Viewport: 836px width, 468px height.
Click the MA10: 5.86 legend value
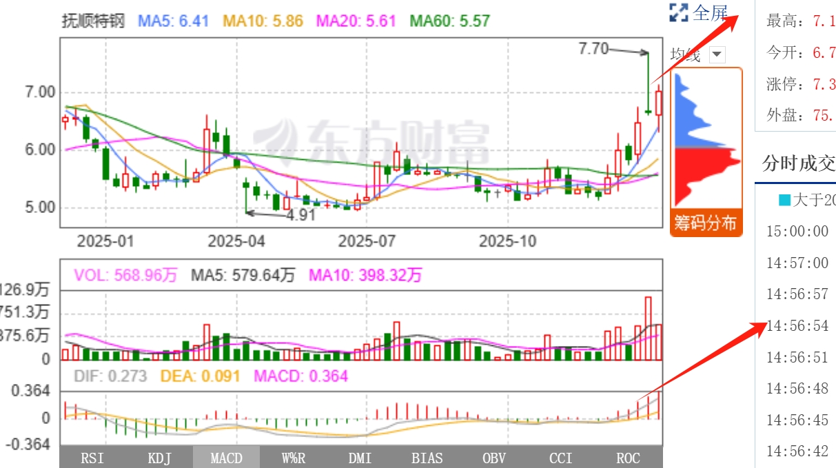tap(263, 21)
